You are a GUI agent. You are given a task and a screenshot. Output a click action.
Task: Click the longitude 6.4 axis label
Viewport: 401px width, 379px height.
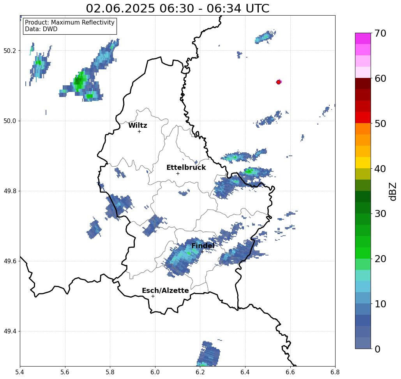[245, 372]
